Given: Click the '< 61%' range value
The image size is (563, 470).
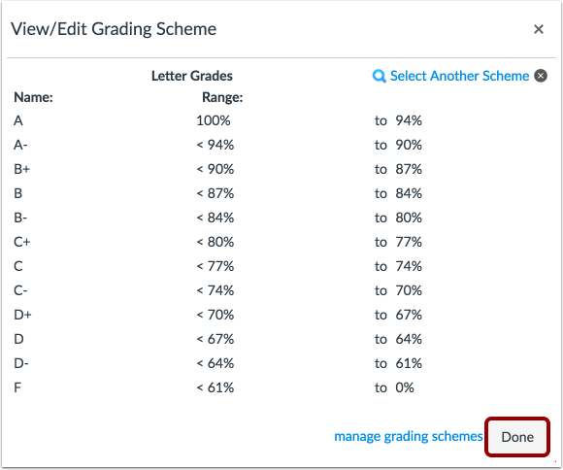Looking at the screenshot, I should pos(215,387).
